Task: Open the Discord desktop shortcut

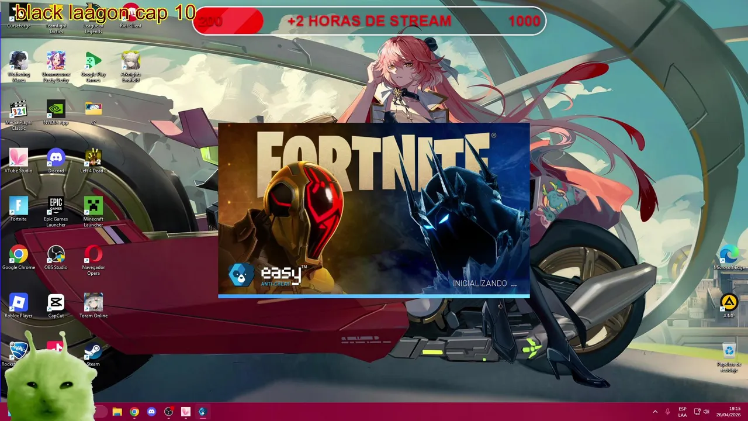Action: pos(56,161)
